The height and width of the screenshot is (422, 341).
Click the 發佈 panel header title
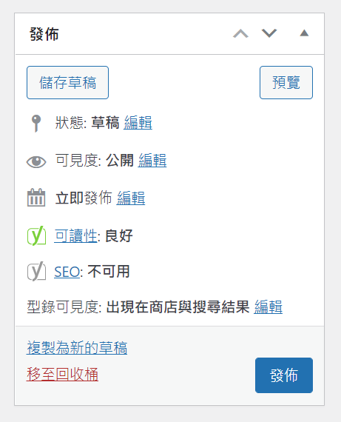[44, 34]
